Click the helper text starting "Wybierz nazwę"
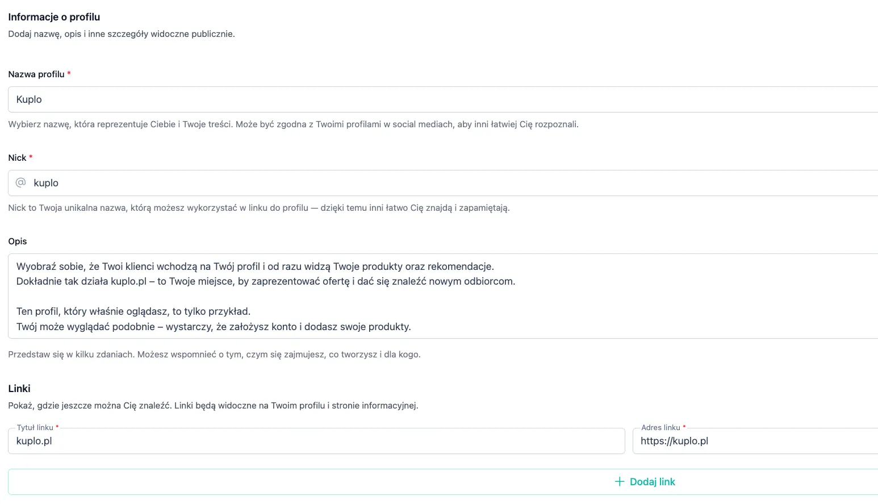 [x=293, y=124]
